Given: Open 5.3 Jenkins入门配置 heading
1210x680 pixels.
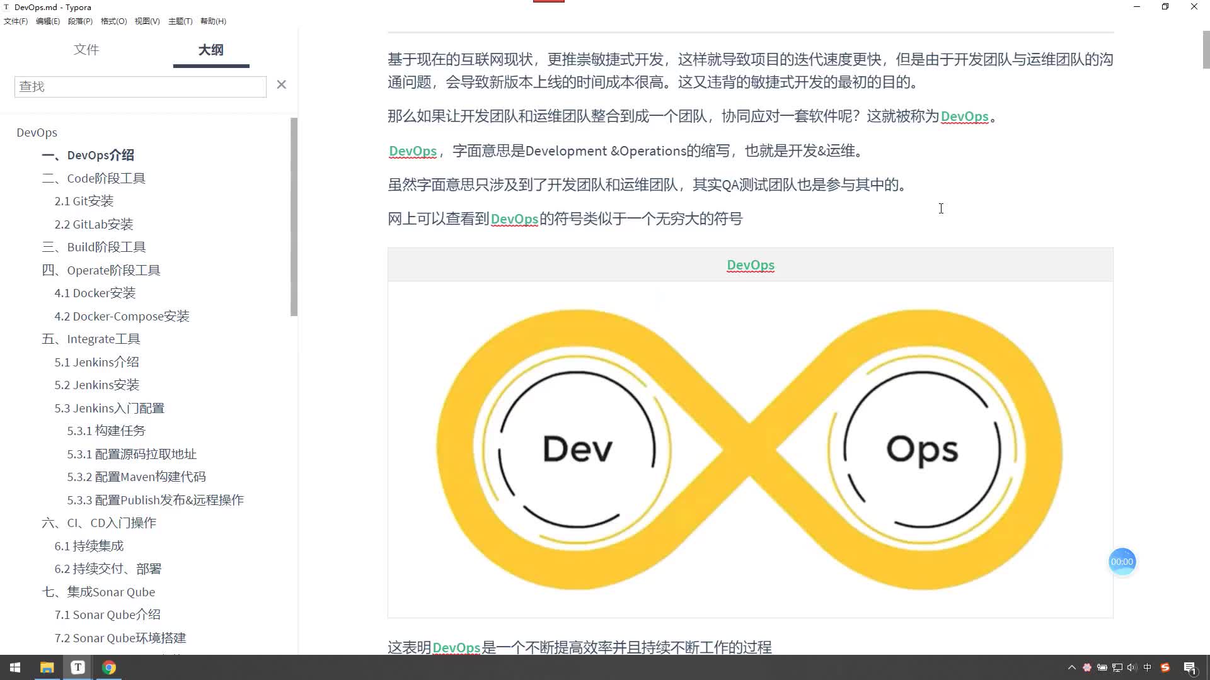Looking at the screenshot, I should [109, 408].
